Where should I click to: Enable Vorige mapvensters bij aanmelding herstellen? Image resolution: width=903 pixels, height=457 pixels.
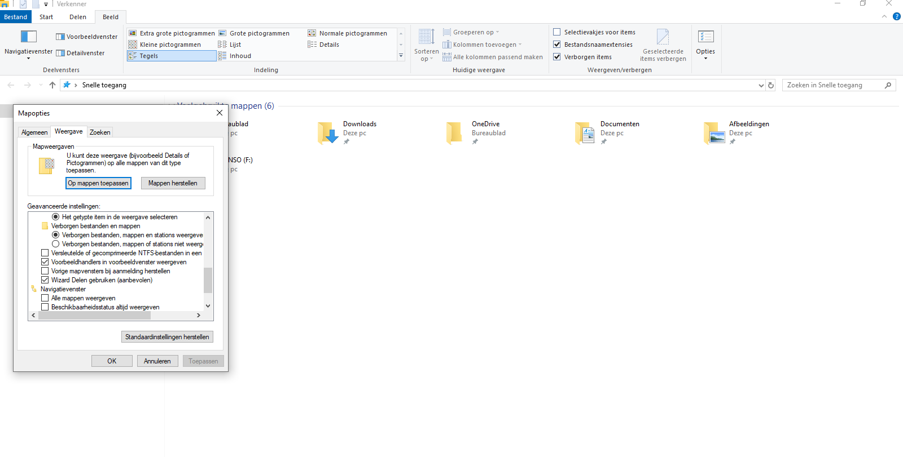tap(45, 271)
